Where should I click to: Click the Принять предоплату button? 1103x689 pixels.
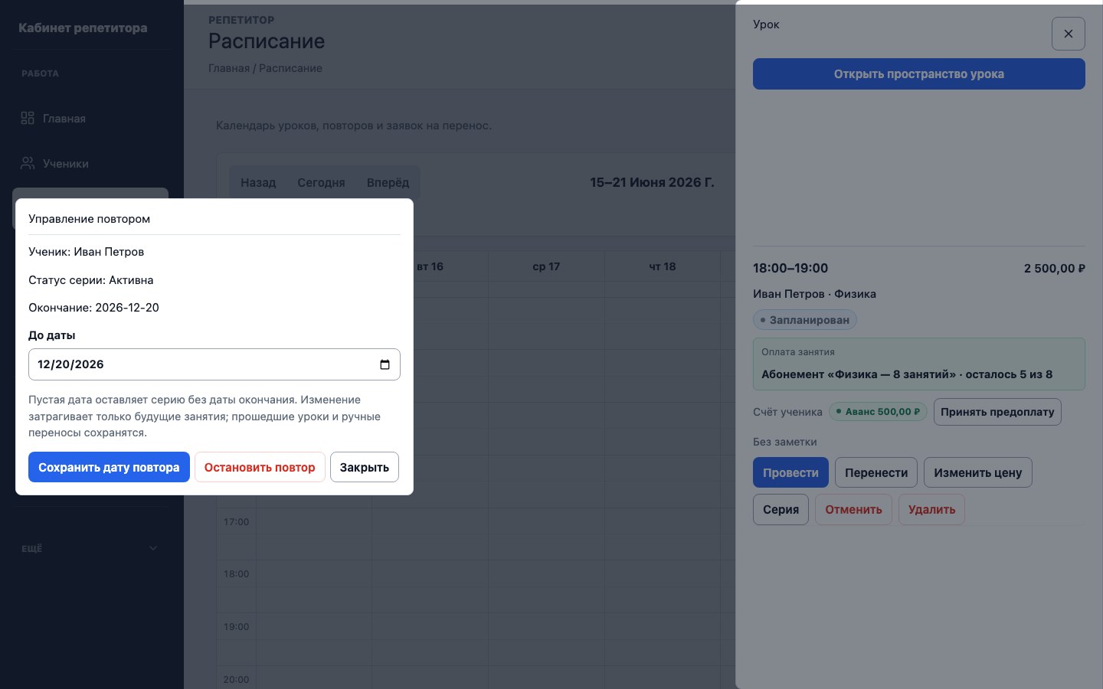point(997,412)
